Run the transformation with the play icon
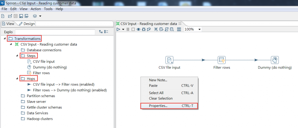Viewport: 298px width, 128px height. coord(119,29)
